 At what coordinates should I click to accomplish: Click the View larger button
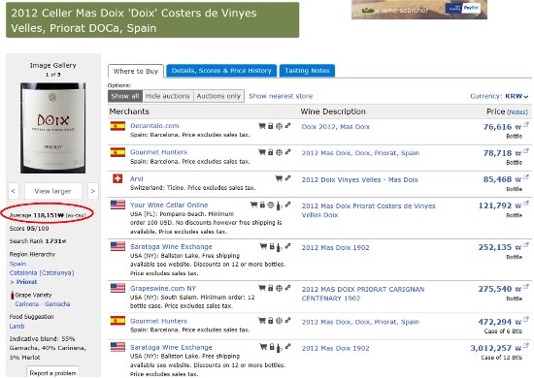tap(52, 191)
